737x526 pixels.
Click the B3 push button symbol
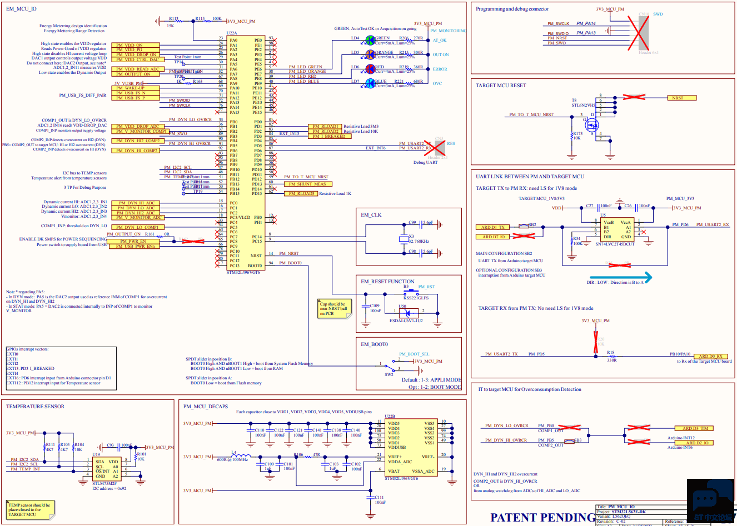(x=411, y=292)
